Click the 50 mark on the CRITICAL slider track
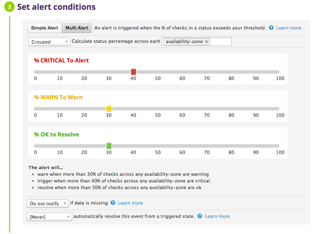This screenshot has height=234, width=314. coord(158,72)
